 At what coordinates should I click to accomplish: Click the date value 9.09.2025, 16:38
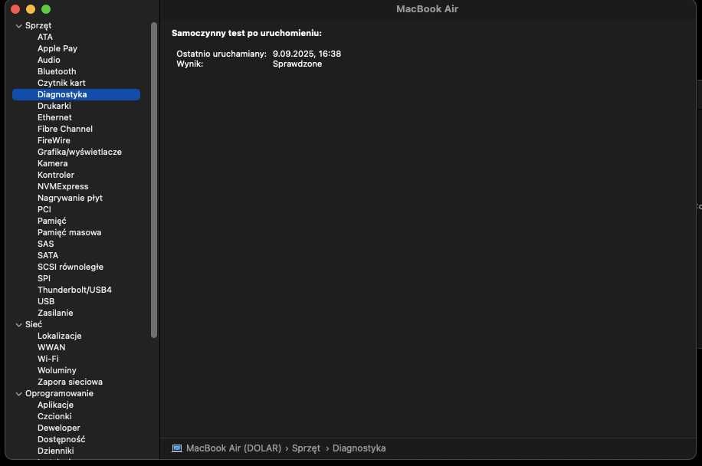pos(307,54)
